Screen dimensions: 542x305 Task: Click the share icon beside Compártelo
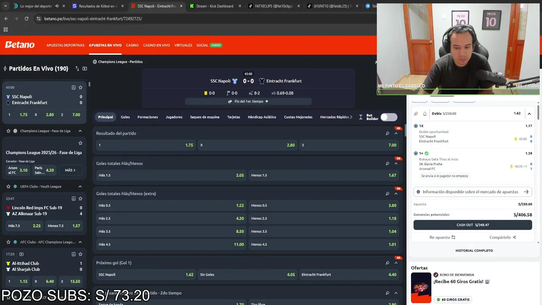coord(514,237)
